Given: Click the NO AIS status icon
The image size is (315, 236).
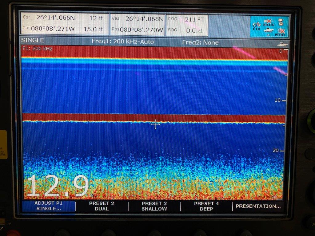Looking at the screenshot, I should (269, 23).
